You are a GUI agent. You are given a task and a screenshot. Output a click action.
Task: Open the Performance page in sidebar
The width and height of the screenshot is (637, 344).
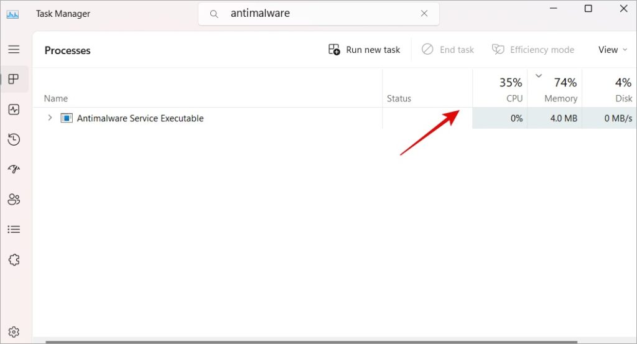pos(14,109)
